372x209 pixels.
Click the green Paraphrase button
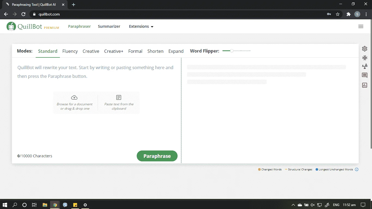157,156
